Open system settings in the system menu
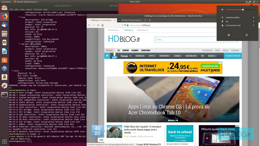The image size is (260, 146). click(x=229, y=35)
